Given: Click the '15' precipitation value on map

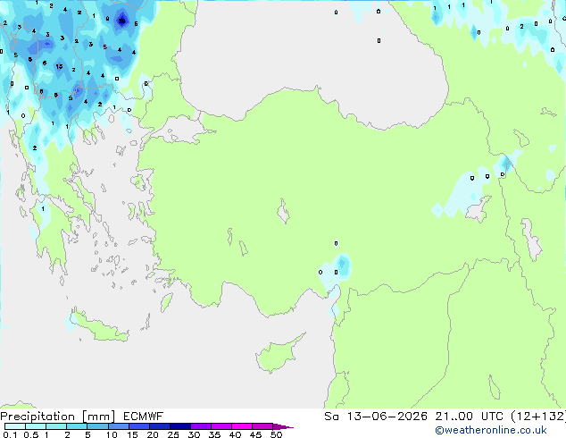Looking at the screenshot, I should tap(59, 66).
